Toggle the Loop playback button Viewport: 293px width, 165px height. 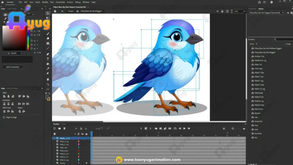[x=175, y=129]
